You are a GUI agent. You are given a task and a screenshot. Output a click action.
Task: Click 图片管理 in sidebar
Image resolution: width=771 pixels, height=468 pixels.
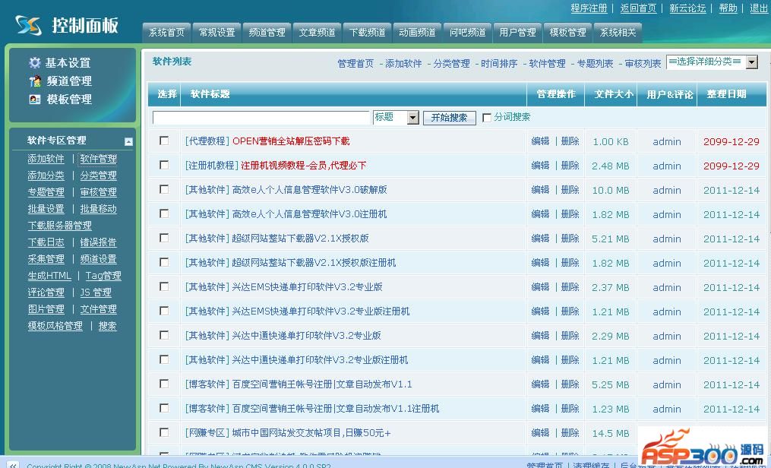pyautogui.click(x=46, y=309)
